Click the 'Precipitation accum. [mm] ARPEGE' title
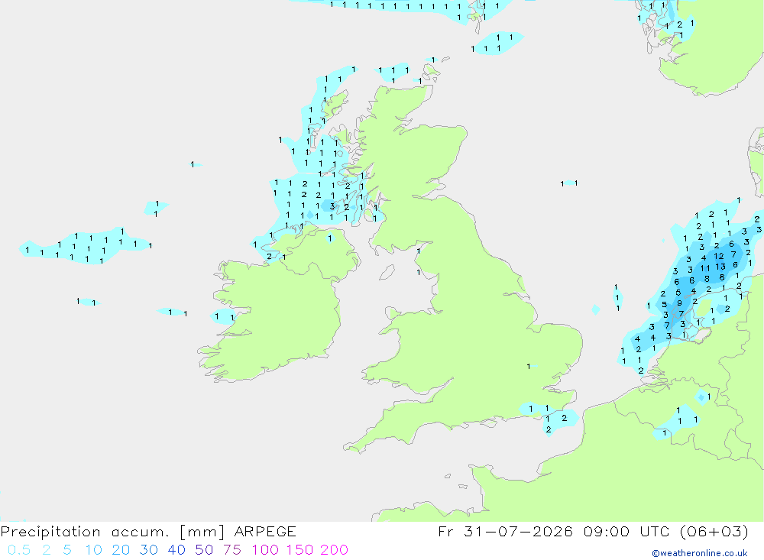764x560 pixels. point(149,532)
